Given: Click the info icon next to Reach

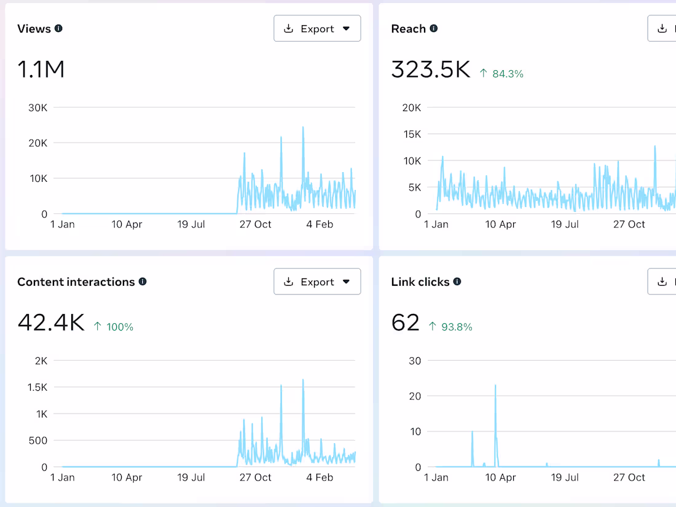Looking at the screenshot, I should click(434, 28).
